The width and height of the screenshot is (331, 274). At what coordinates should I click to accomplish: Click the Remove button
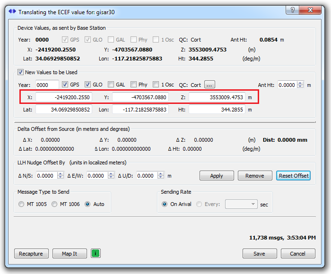click(255, 176)
